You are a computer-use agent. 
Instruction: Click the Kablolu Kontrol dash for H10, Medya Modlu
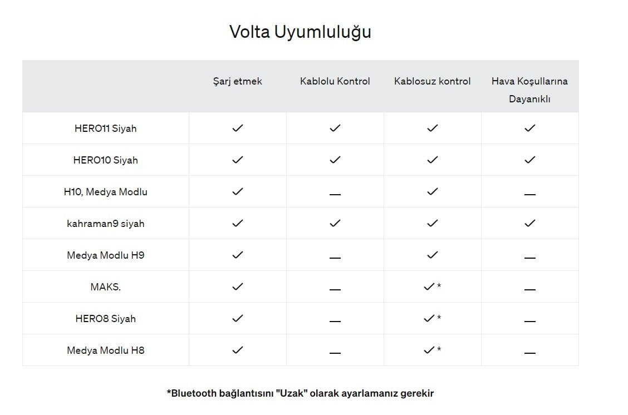tap(335, 194)
